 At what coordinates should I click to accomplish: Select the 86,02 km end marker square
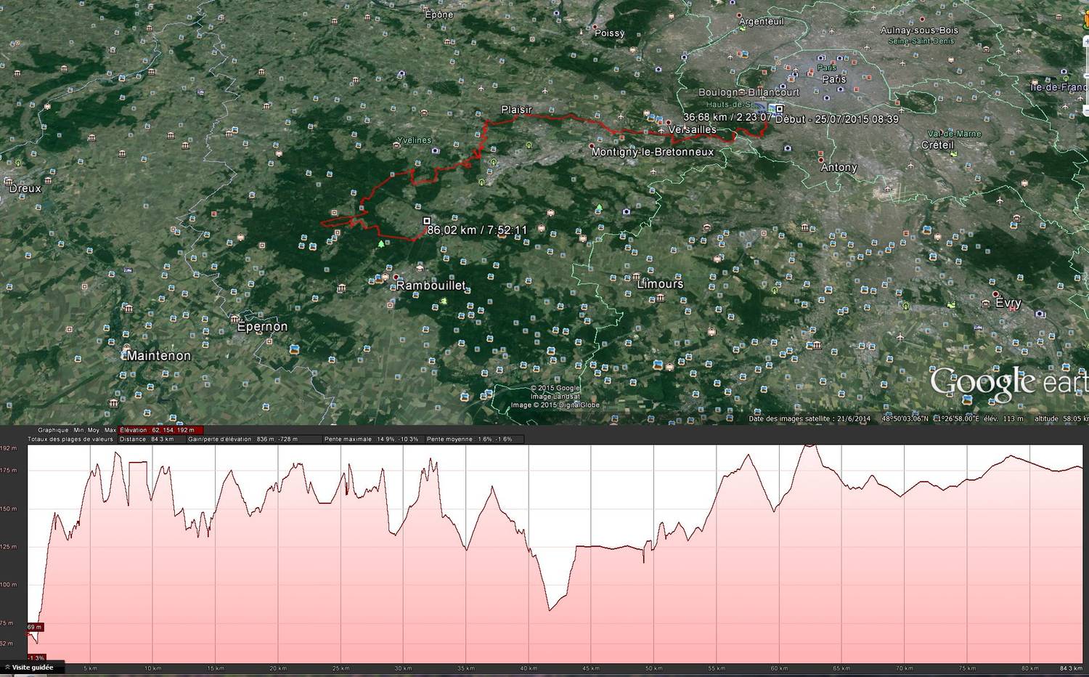point(426,221)
